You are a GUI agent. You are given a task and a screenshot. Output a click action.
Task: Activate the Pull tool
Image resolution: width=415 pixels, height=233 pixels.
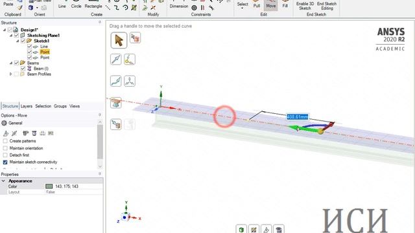point(257,5)
